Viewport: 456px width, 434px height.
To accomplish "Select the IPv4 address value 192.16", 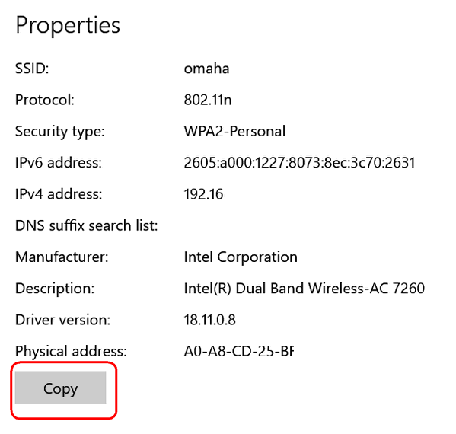I will click(203, 194).
